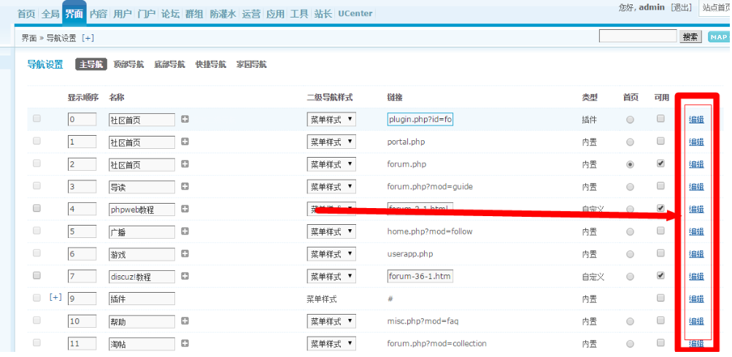Click the [+] after 导航设置 breadcrumb
The image size is (732, 357).
pyautogui.click(x=88, y=38)
